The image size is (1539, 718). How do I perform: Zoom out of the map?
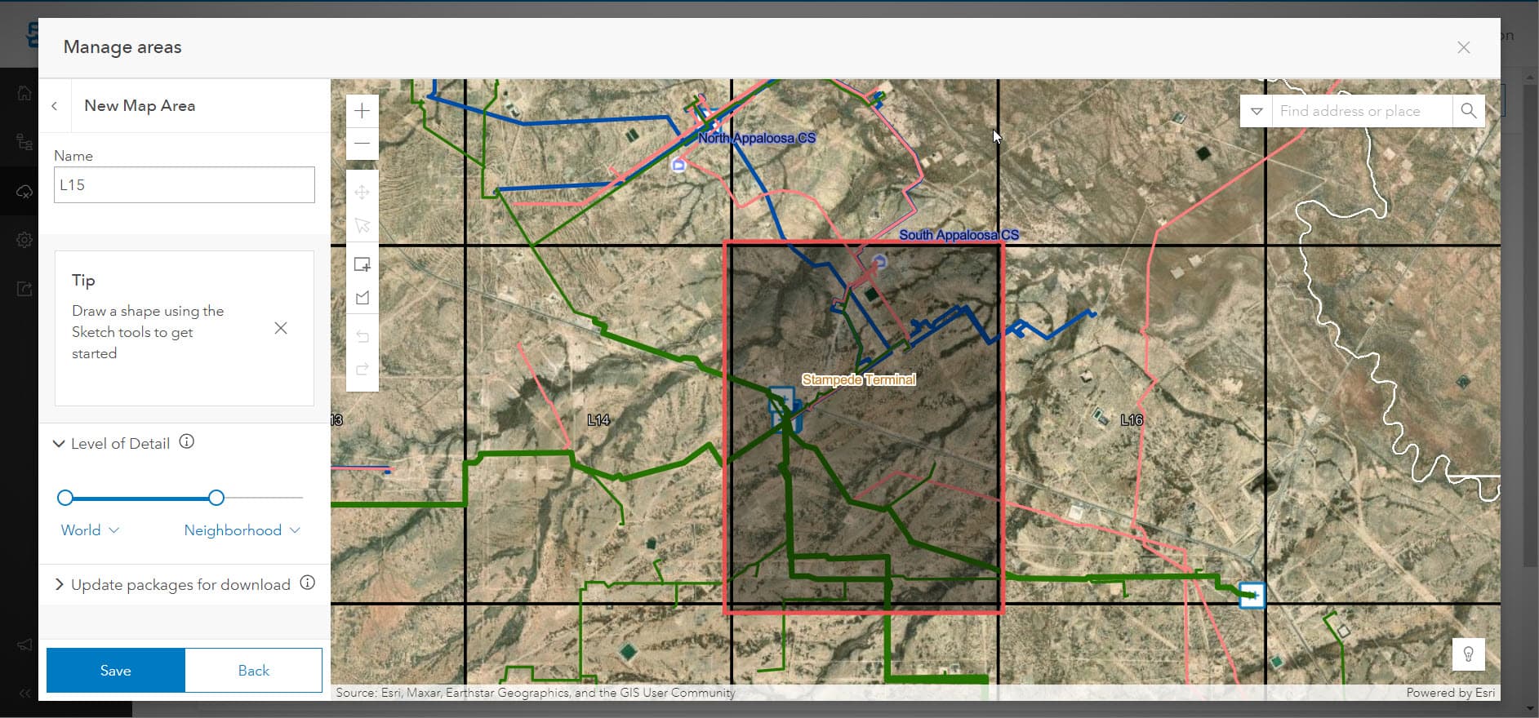coord(363,144)
